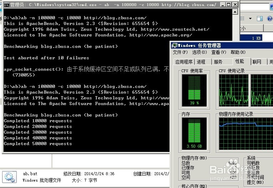Open the 文件(F) menu in Task Manager
Image resolution: width=273 pixels, height=188 pixels.
coord(180,52)
